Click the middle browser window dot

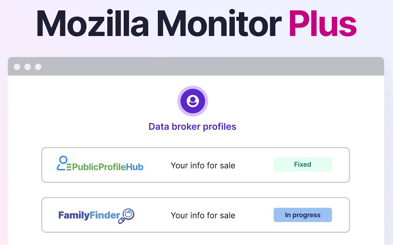27,66
